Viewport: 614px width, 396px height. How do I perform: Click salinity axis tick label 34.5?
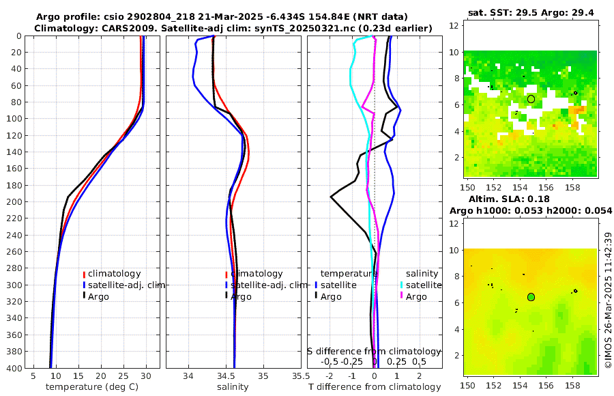226,376
